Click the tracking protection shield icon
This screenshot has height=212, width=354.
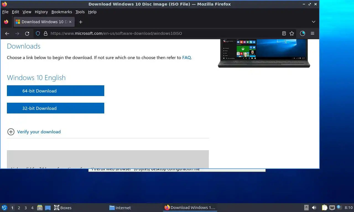click(38, 33)
